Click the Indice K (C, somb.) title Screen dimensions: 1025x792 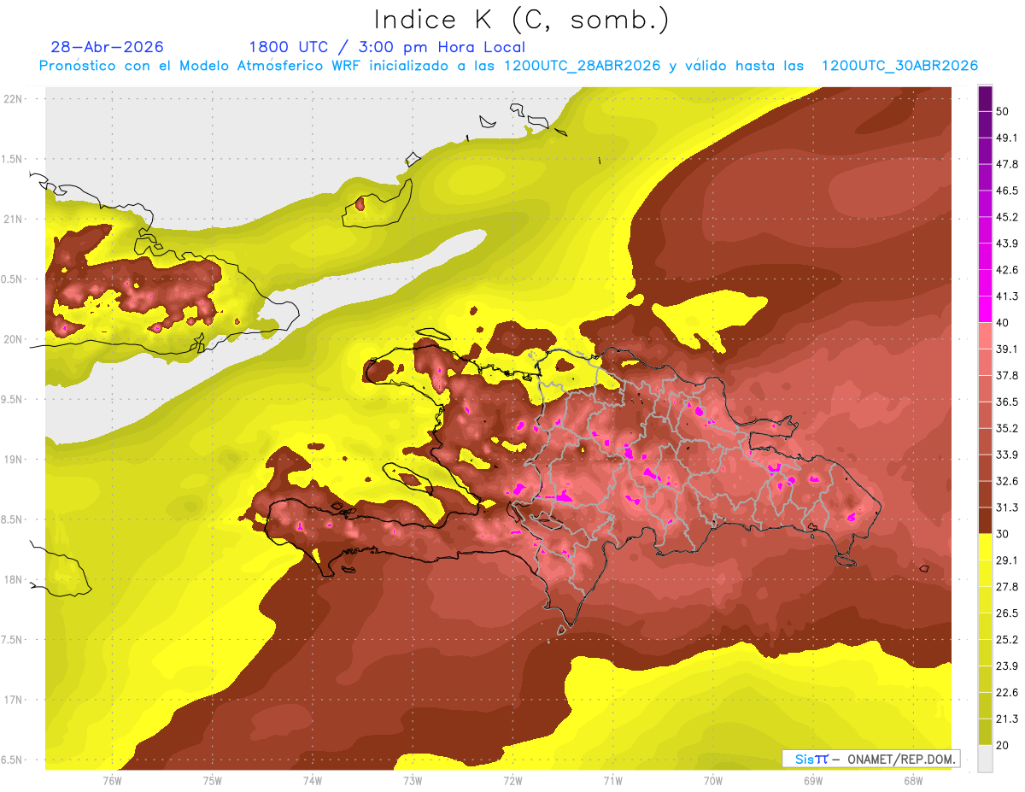click(522, 19)
